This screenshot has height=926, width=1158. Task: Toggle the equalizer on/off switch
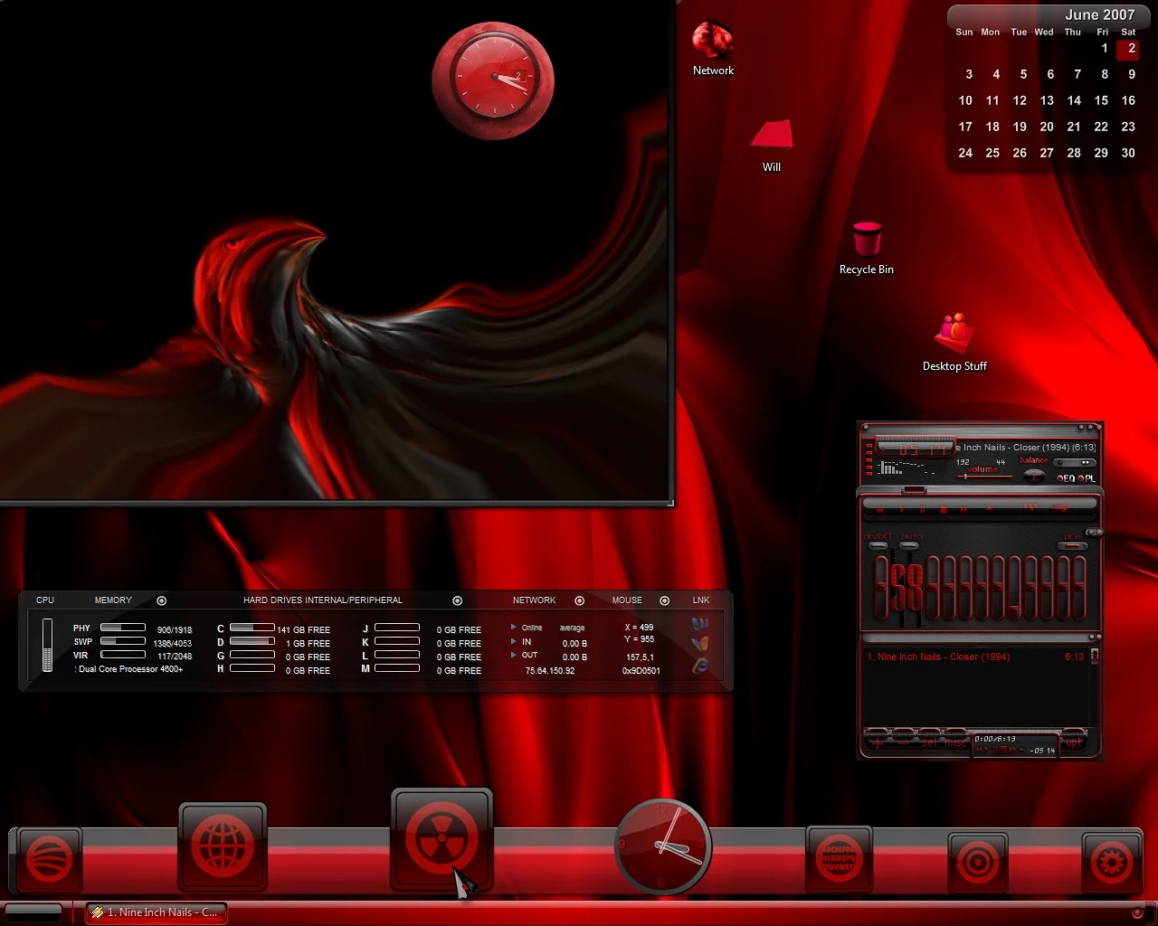click(877, 544)
